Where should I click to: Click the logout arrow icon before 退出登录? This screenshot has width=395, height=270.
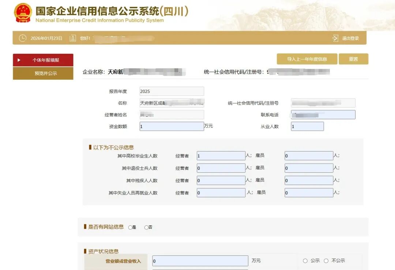335,38
